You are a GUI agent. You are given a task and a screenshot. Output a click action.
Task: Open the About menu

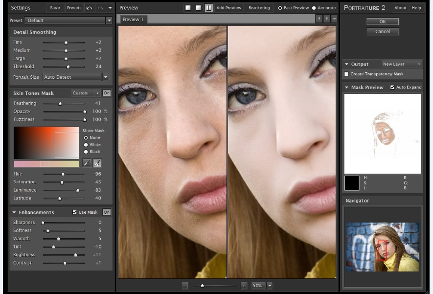point(400,8)
